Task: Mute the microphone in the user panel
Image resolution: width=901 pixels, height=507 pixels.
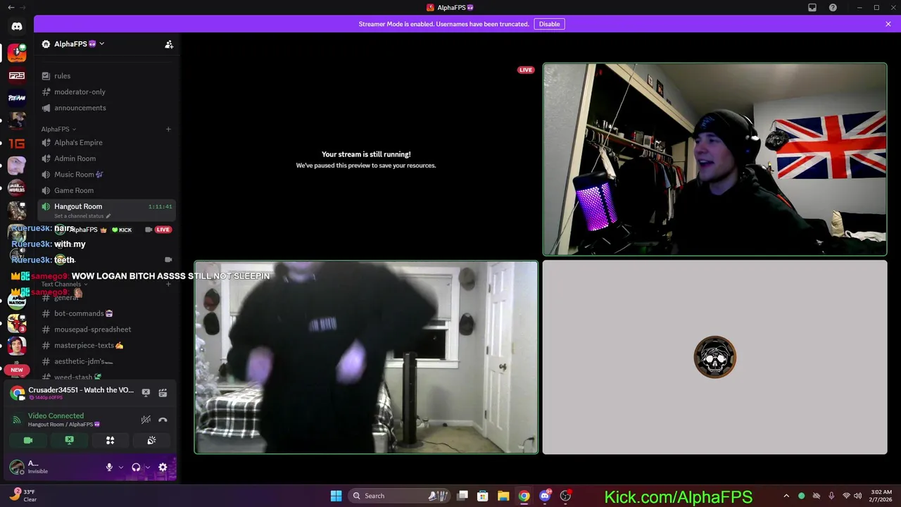Action: click(x=109, y=467)
